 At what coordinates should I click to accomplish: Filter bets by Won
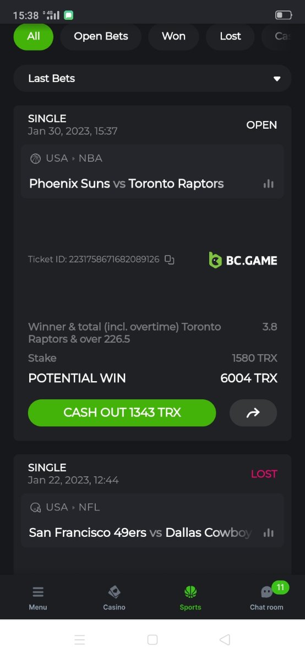173,36
